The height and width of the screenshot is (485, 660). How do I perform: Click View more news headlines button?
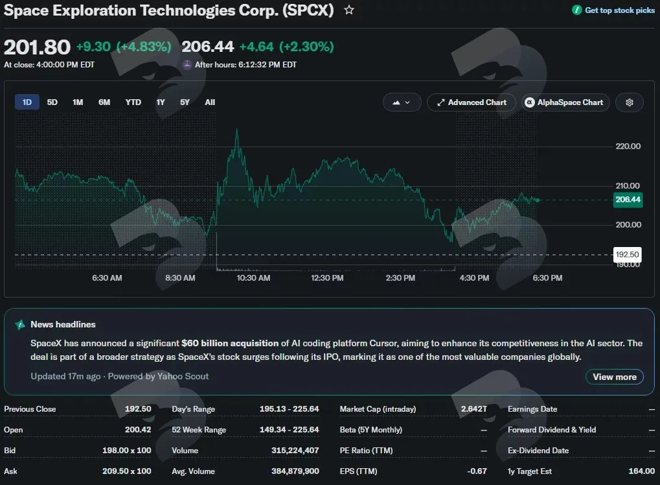(615, 377)
